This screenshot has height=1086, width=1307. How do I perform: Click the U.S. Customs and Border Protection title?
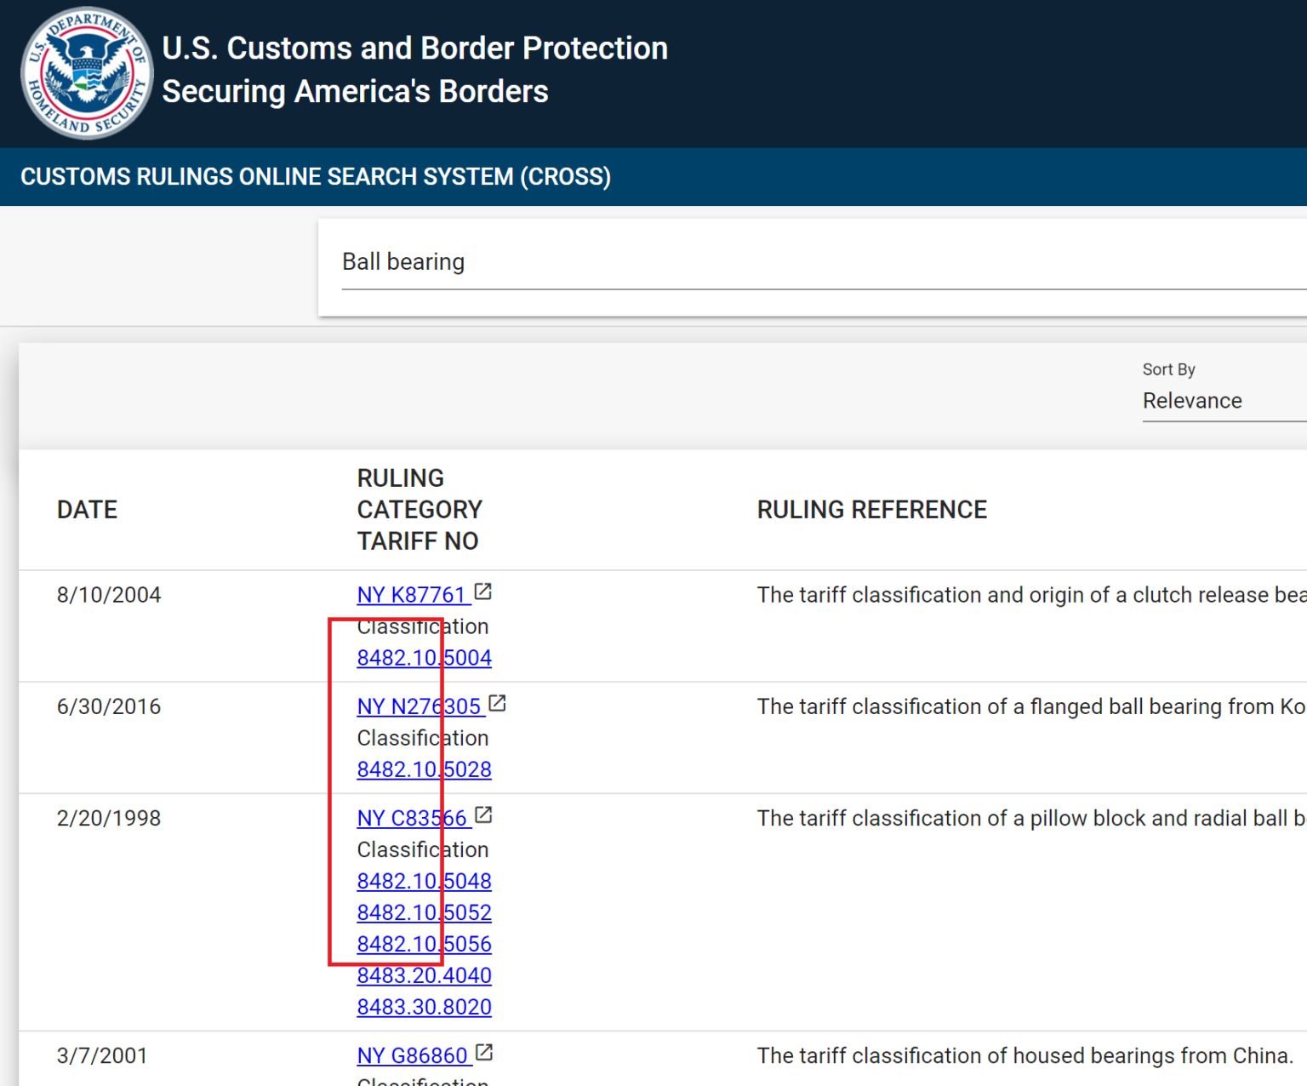pyautogui.click(x=414, y=49)
